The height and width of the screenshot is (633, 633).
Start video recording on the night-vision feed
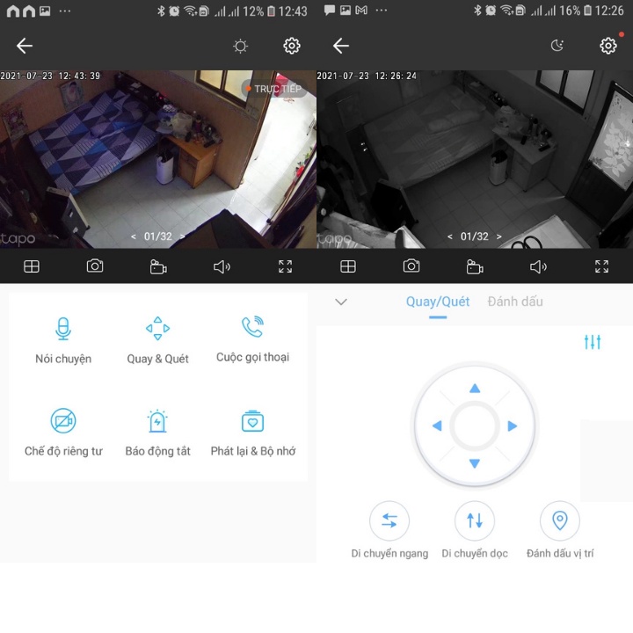pyautogui.click(x=475, y=266)
